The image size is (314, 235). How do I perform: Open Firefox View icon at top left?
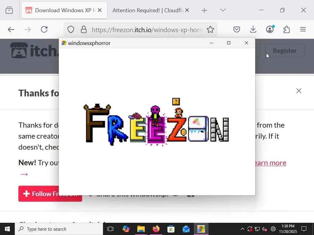9,10
